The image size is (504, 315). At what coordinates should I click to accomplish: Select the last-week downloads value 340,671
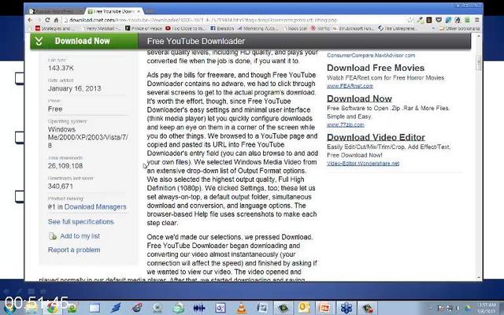pyautogui.click(x=61, y=187)
